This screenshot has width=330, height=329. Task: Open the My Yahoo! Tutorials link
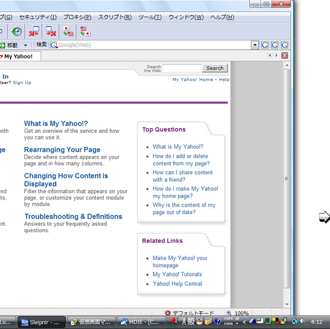click(177, 274)
